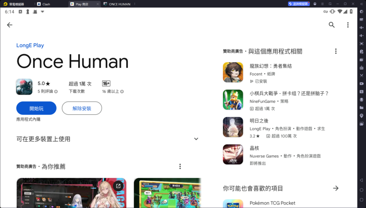The width and height of the screenshot is (366, 208).
Task: Click the info icon beside 16 歲以上
Action: point(122,92)
